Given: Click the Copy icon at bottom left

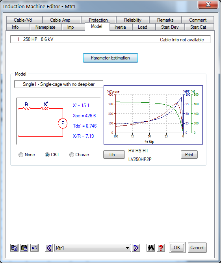Looking at the screenshot, I should (x=14, y=248).
